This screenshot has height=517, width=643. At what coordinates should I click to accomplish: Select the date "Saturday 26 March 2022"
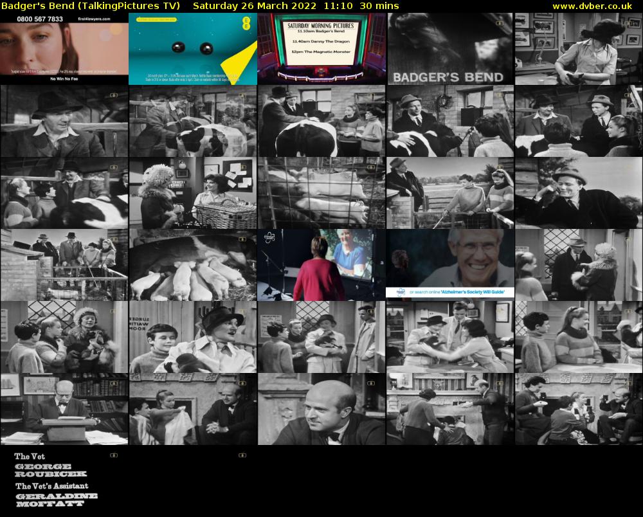(255, 6)
